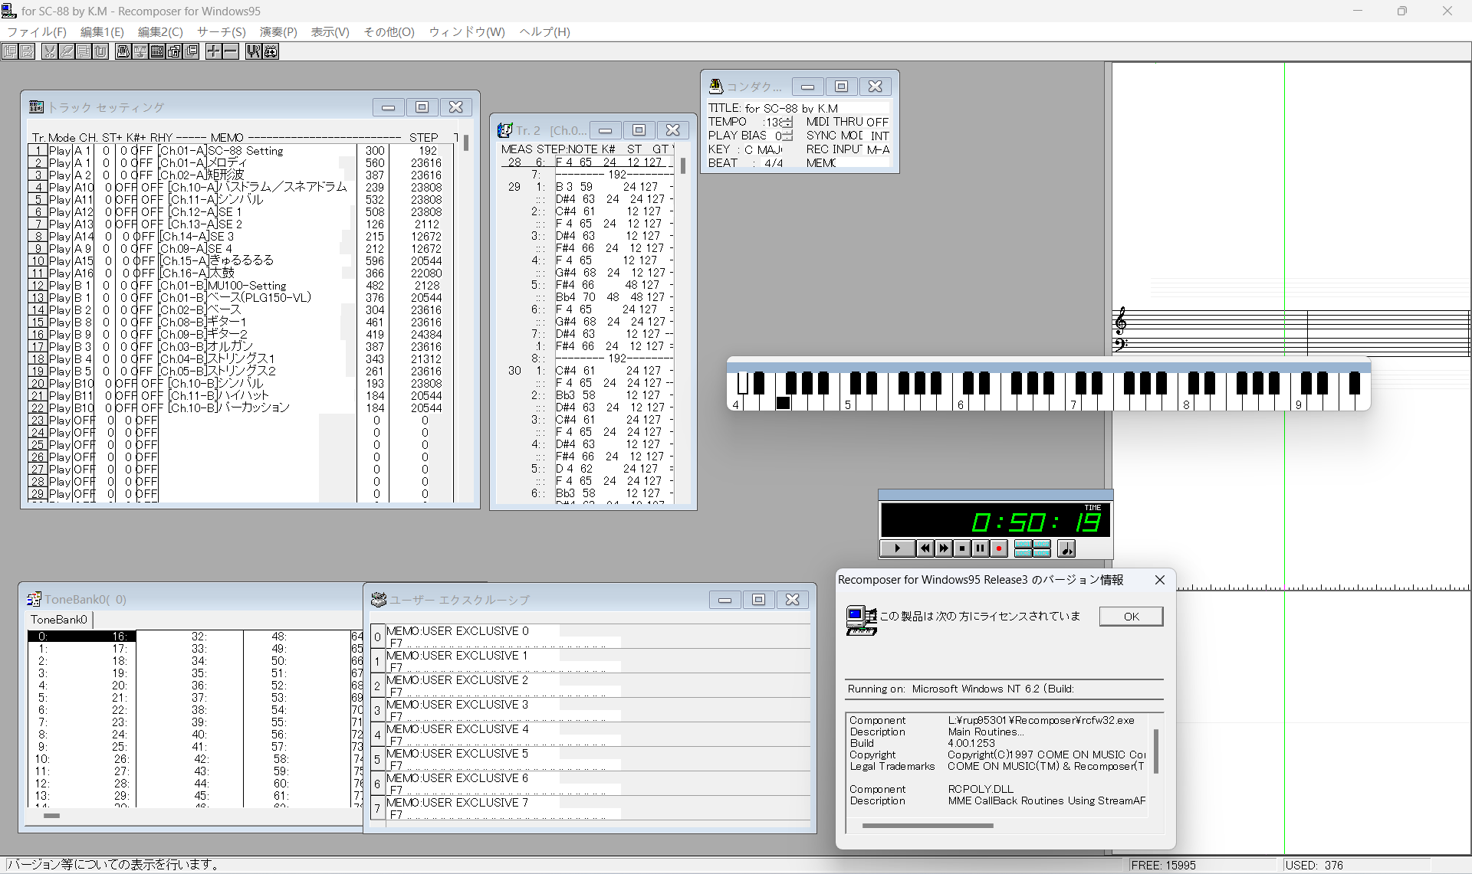1472x874 pixels.
Task: Open the サーチ(S) menu
Action: click(222, 31)
